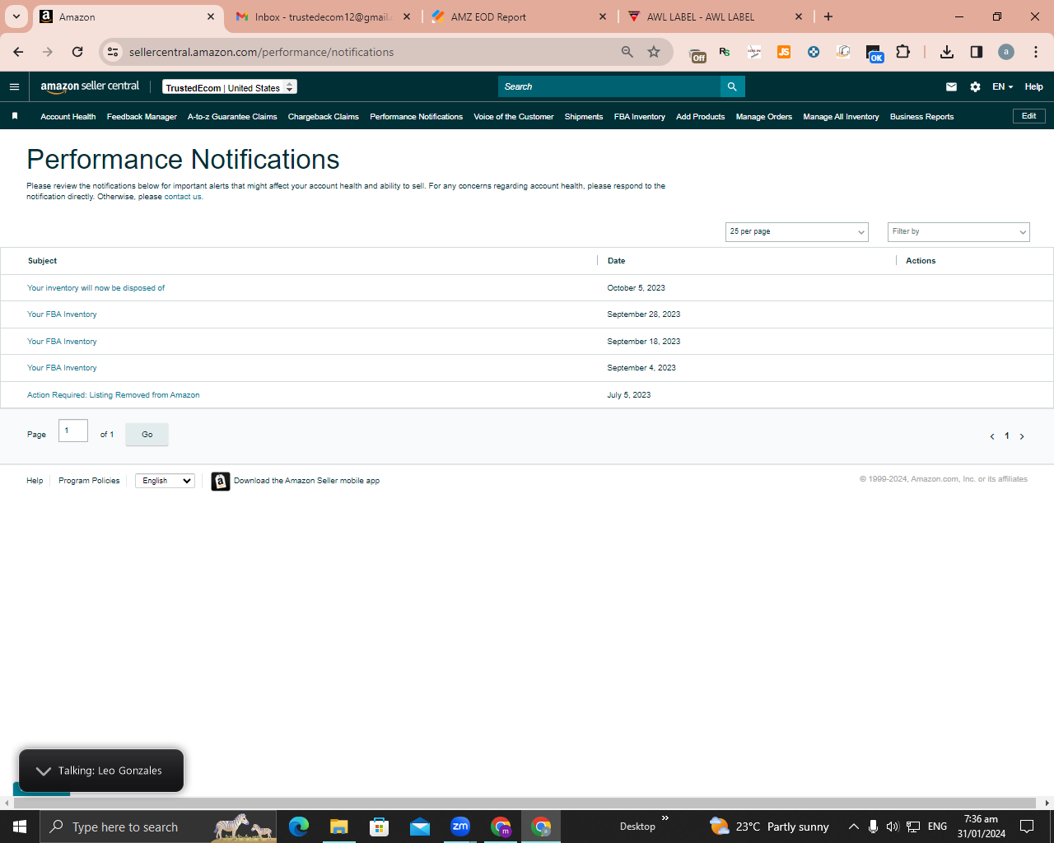1054x843 pixels.
Task: Open Manage Orders in the nav bar
Action: coord(764,117)
